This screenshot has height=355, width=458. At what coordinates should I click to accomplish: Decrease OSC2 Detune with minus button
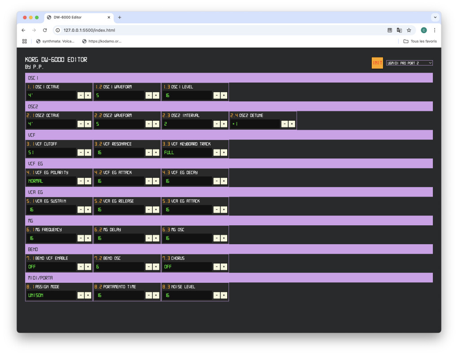pyautogui.click(x=285, y=124)
